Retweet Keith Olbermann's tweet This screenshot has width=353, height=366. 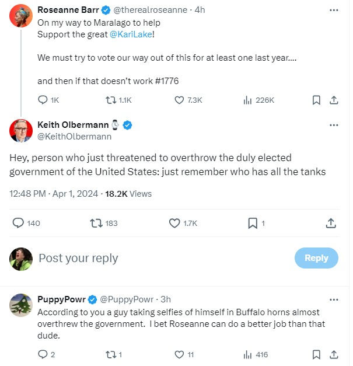(95, 223)
